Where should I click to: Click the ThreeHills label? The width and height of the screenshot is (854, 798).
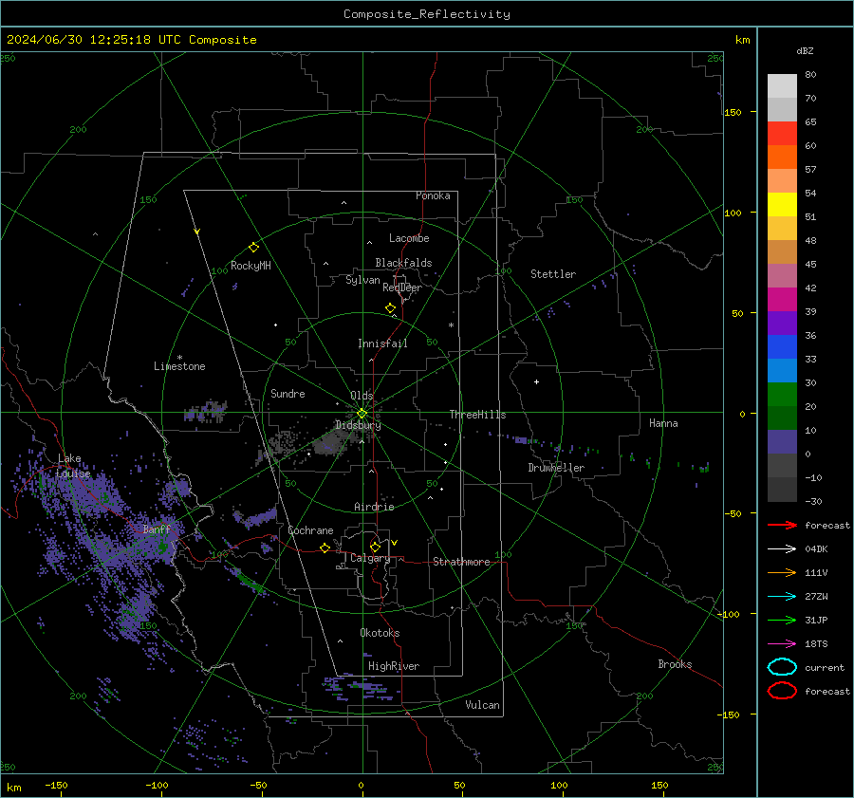pyautogui.click(x=477, y=415)
